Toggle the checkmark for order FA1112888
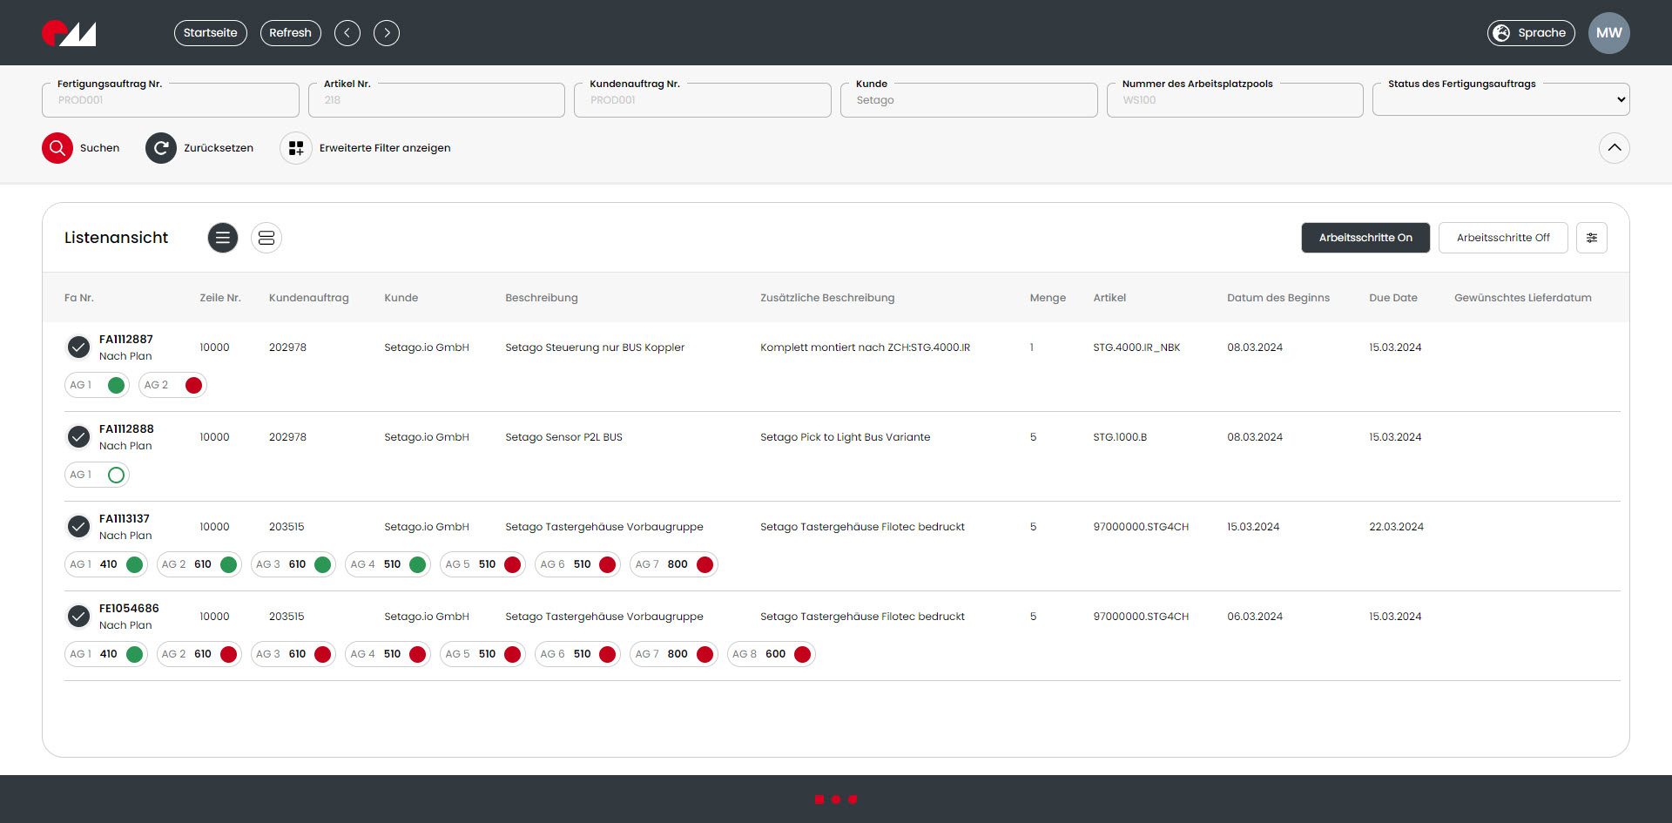 tap(78, 437)
